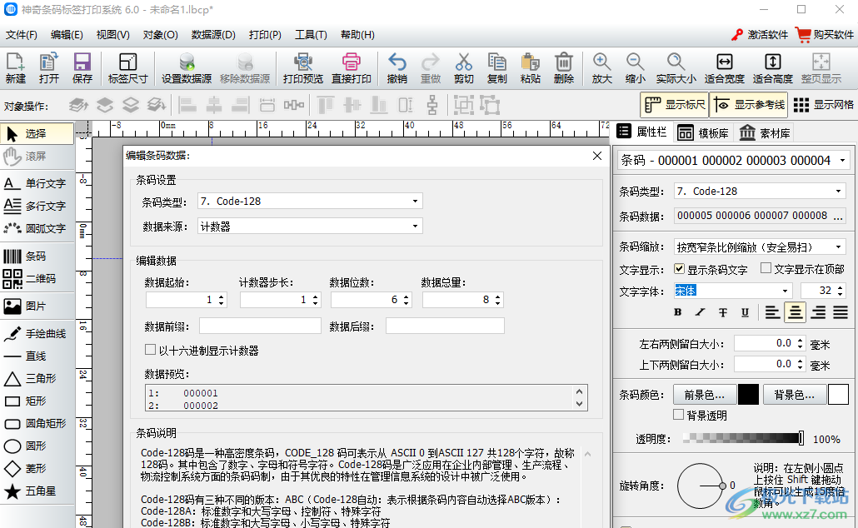This screenshot has height=528, width=858.
Task: Set actual size (实际大小) view
Action: (676, 67)
